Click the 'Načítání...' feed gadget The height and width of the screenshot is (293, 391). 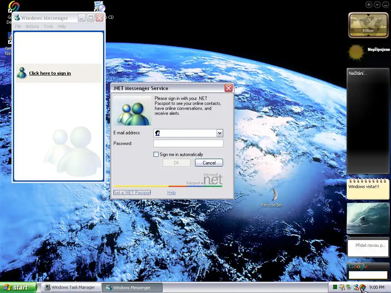pos(368,121)
